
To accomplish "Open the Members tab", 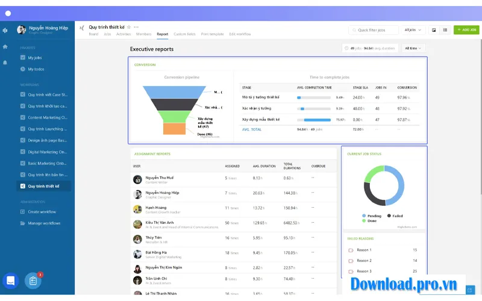I will tap(143, 34).
